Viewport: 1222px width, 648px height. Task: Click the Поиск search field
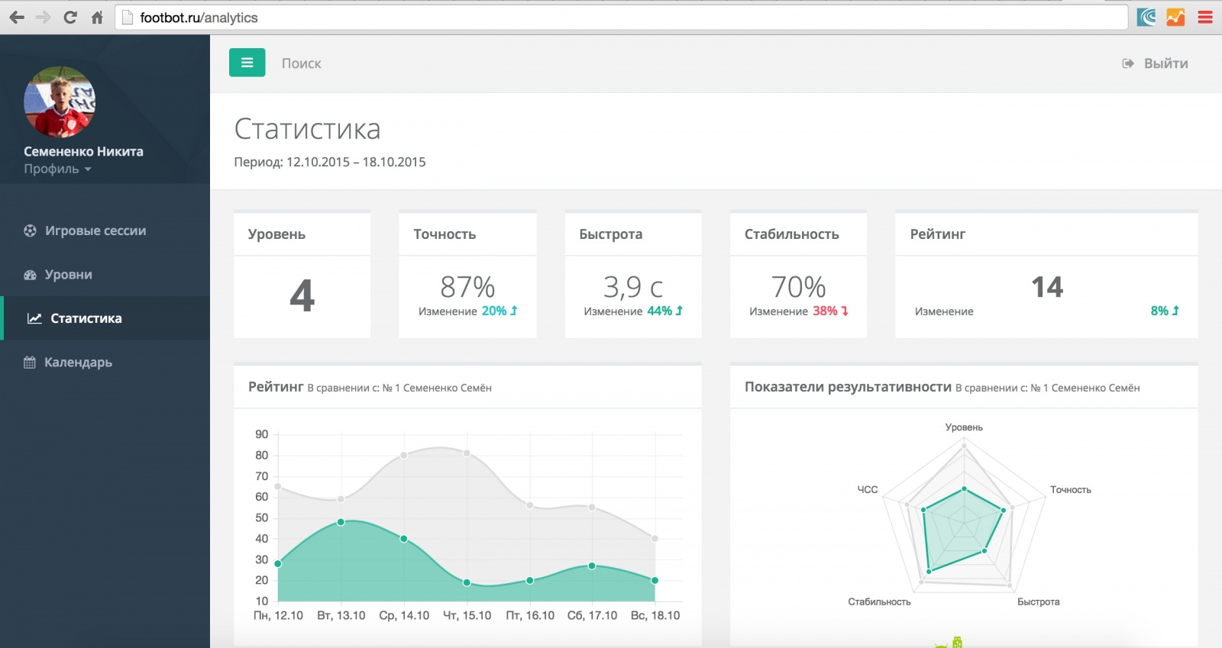click(301, 63)
